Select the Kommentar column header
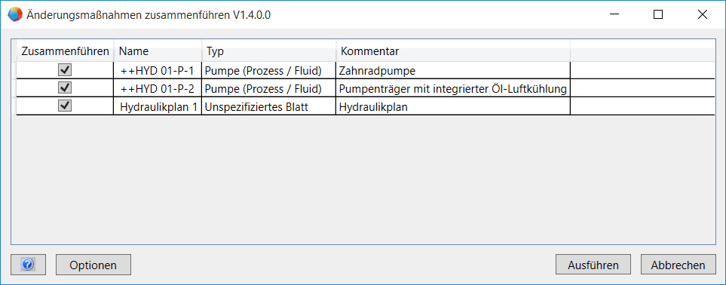 [453, 51]
